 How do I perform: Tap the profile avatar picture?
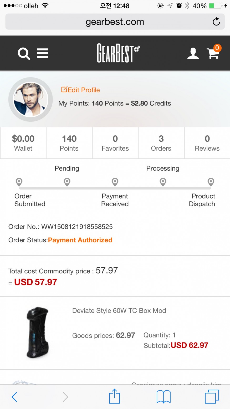point(31,100)
